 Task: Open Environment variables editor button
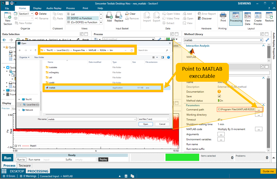click(221, 139)
